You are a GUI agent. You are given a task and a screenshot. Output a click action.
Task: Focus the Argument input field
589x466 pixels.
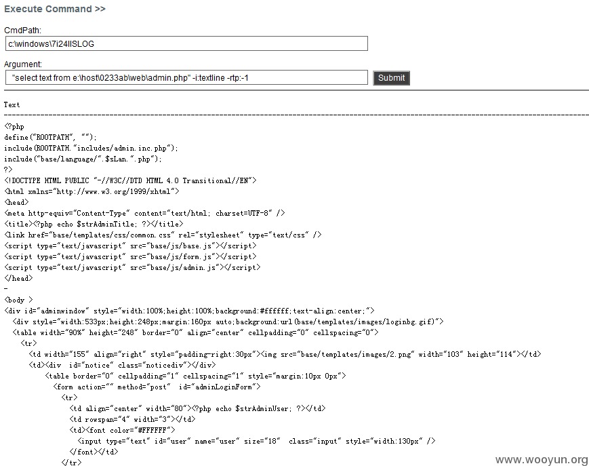click(x=186, y=77)
